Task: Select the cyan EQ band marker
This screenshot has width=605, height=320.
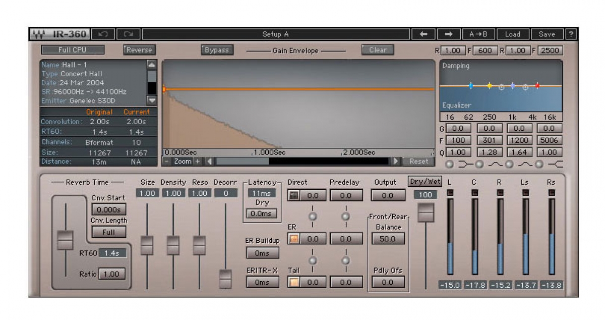Action: tap(470, 86)
